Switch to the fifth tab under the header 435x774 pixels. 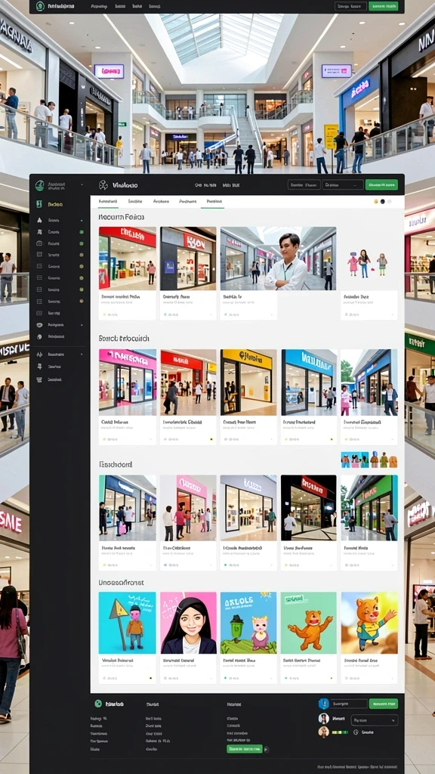(214, 201)
